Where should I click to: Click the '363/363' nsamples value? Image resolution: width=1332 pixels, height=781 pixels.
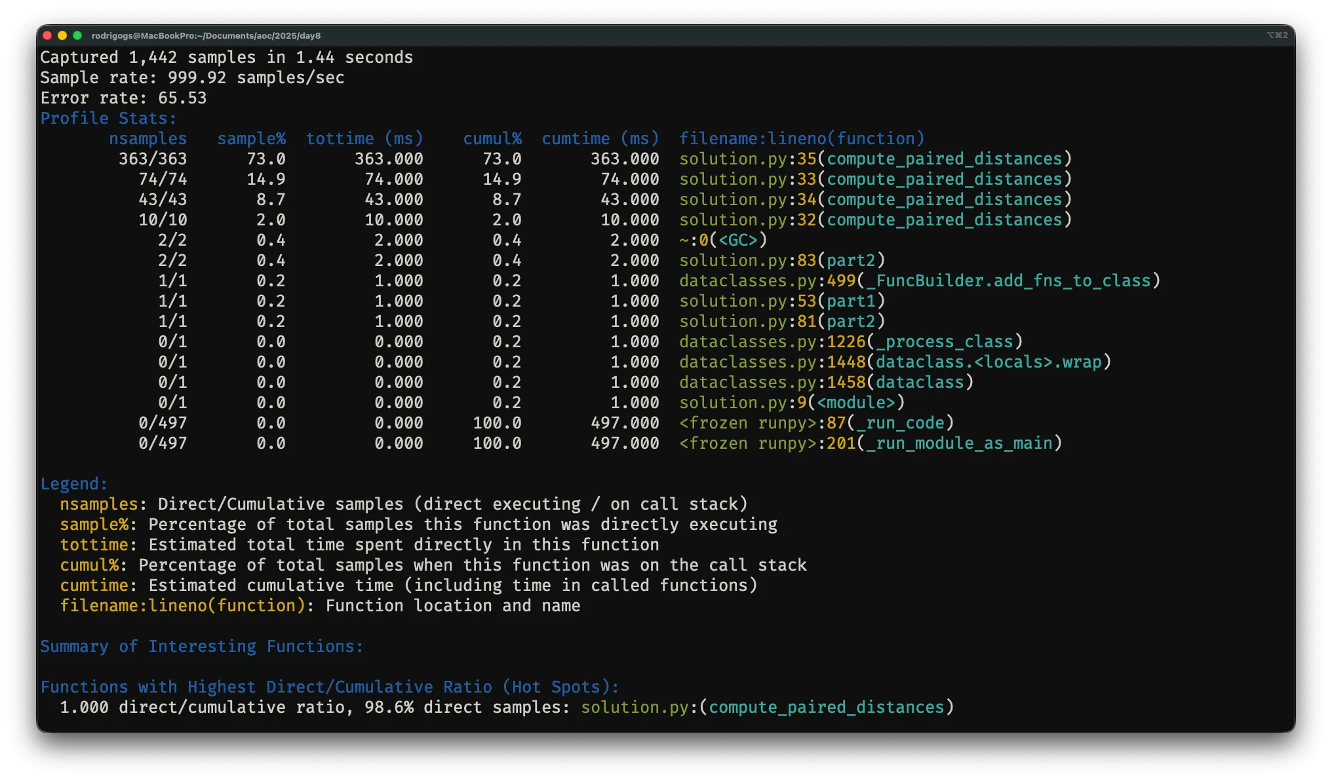[153, 159]
